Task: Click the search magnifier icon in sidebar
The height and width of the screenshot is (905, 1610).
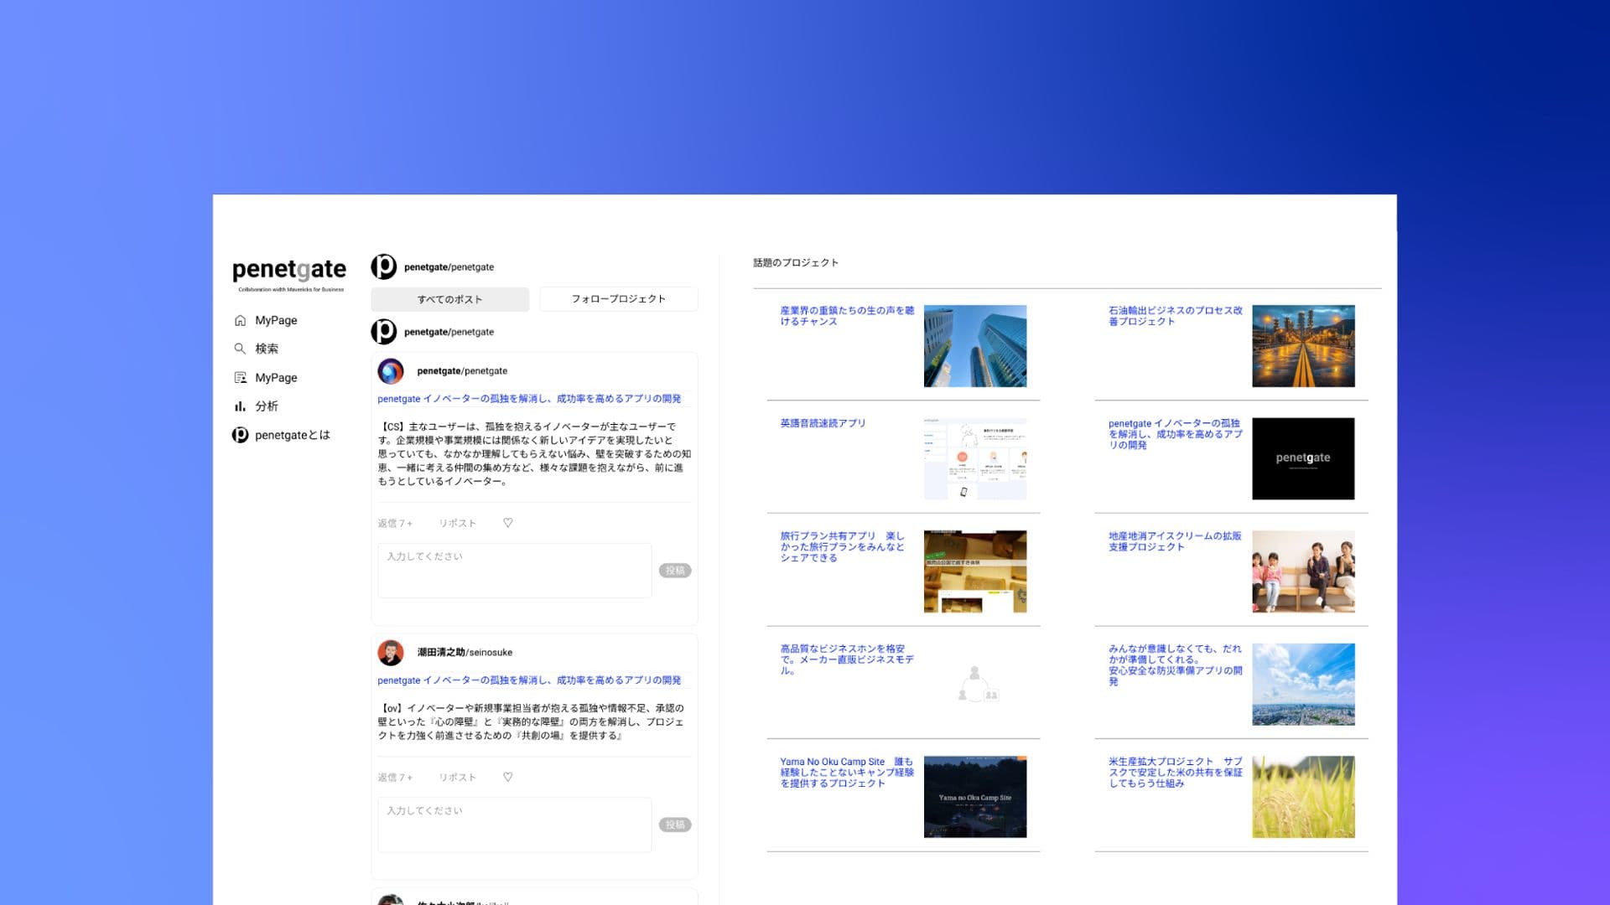Action: pos(240,349)
